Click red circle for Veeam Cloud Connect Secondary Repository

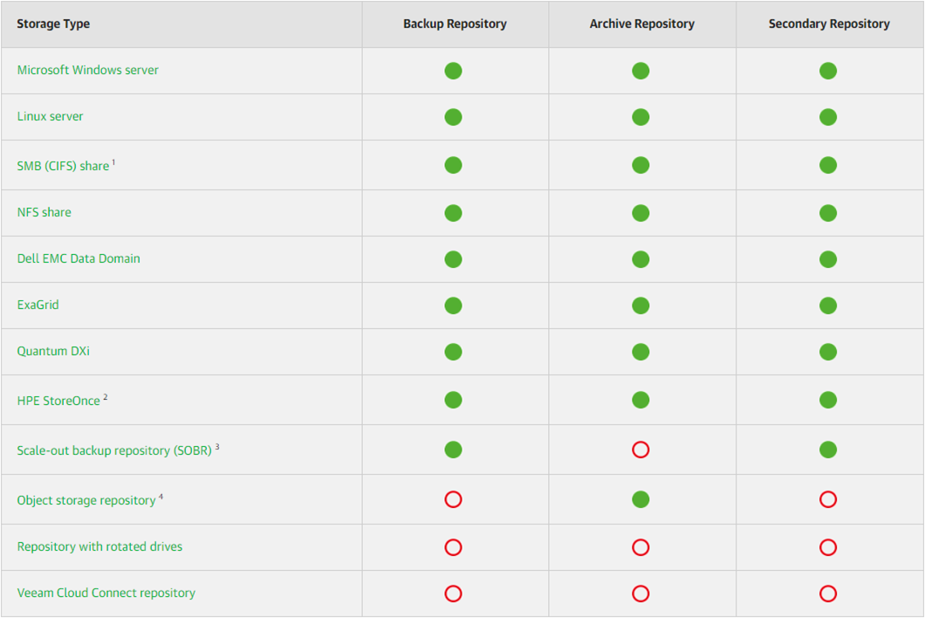click(828, 594)
